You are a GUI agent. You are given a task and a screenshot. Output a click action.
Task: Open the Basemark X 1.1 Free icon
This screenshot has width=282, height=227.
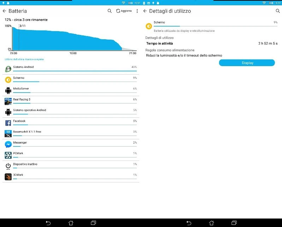click(8, 134)
